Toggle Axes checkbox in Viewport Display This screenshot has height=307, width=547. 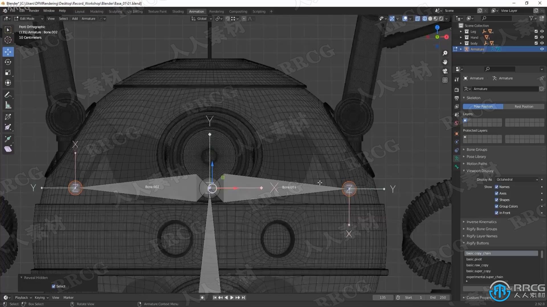click(497, 193)
